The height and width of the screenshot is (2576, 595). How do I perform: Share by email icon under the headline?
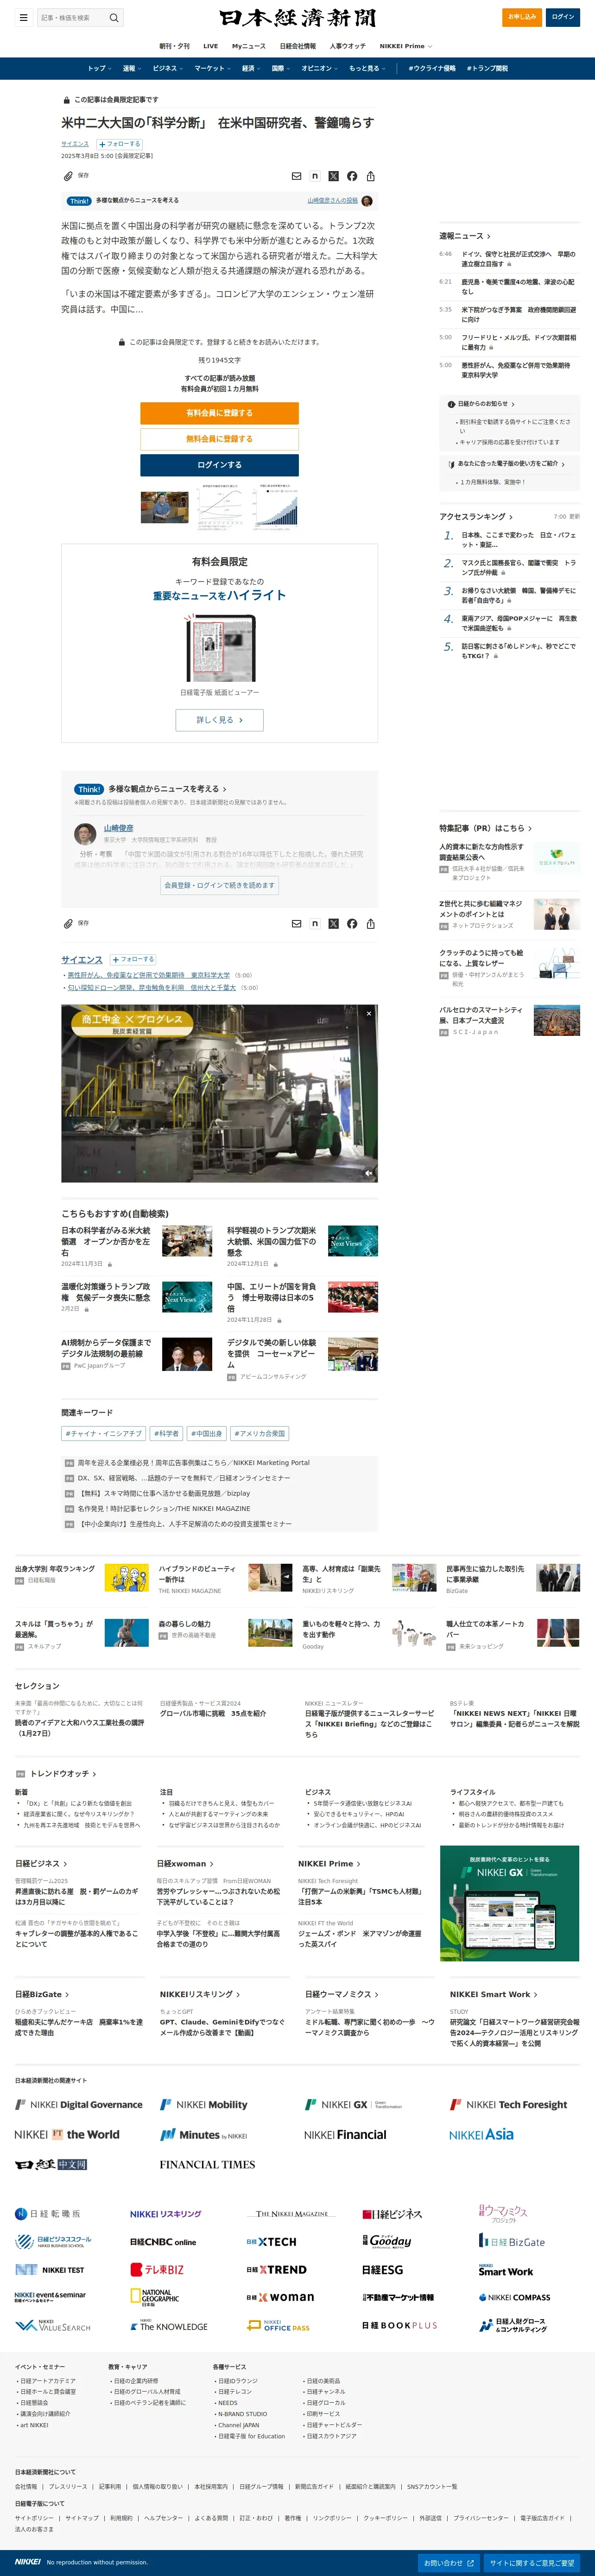pos(296,176)
